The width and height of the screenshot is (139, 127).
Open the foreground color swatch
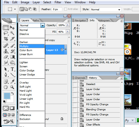point(7,96)
